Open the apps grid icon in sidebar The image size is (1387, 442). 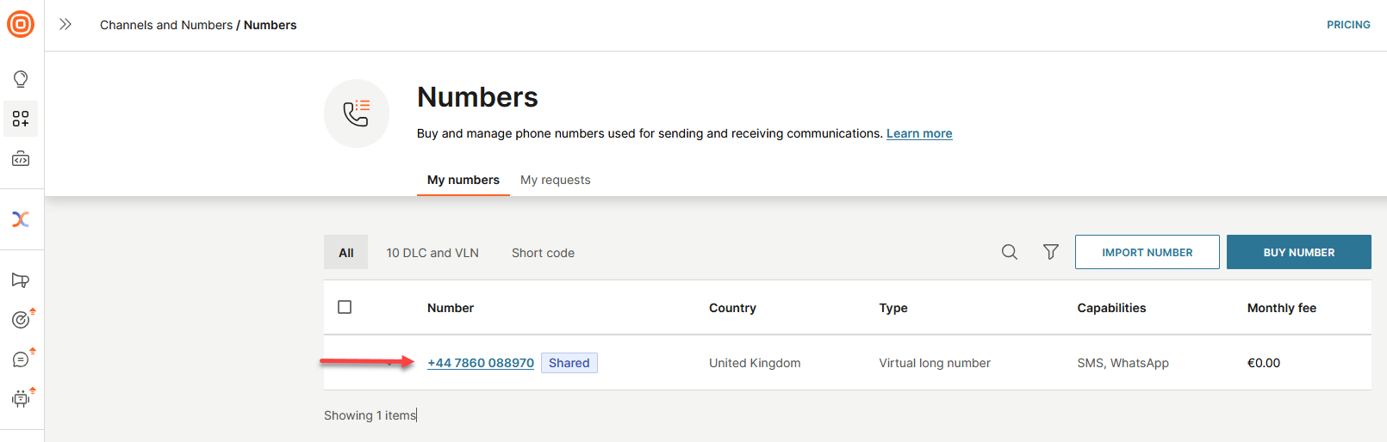[21, 119]
